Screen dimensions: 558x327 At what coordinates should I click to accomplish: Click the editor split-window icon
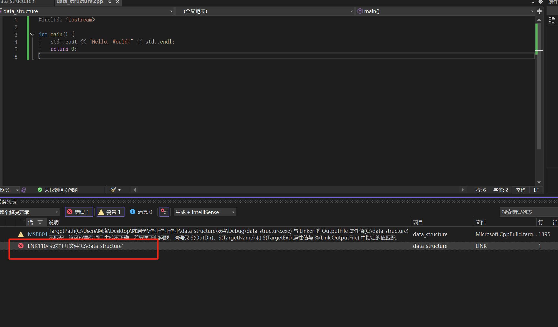point(539,11)
